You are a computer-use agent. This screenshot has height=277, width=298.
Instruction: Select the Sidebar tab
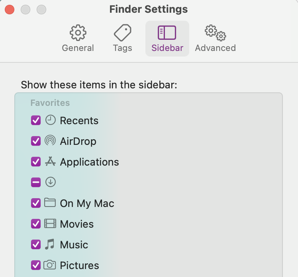pyautogui.click(x=167, y=39)
